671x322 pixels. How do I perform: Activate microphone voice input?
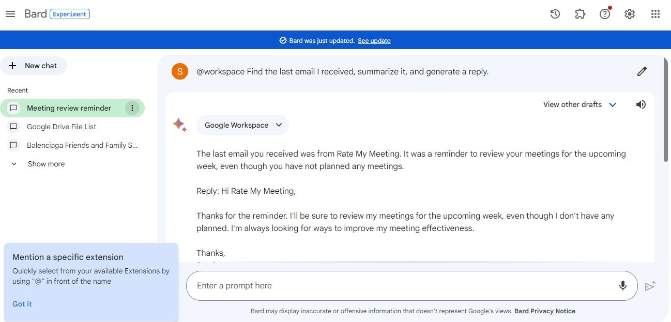click(x=623, y=285)
